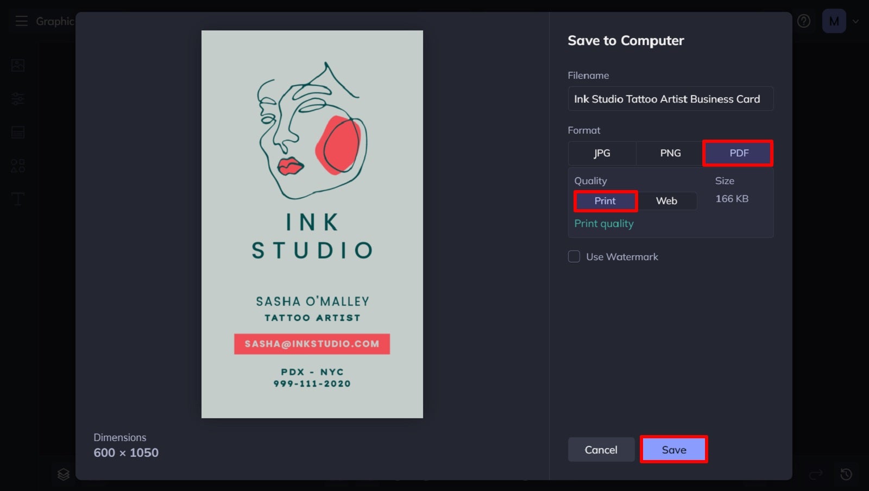Select Print quality option
Image resolution: width=869 pixels, height=491 pixels.
pos(605,201)
